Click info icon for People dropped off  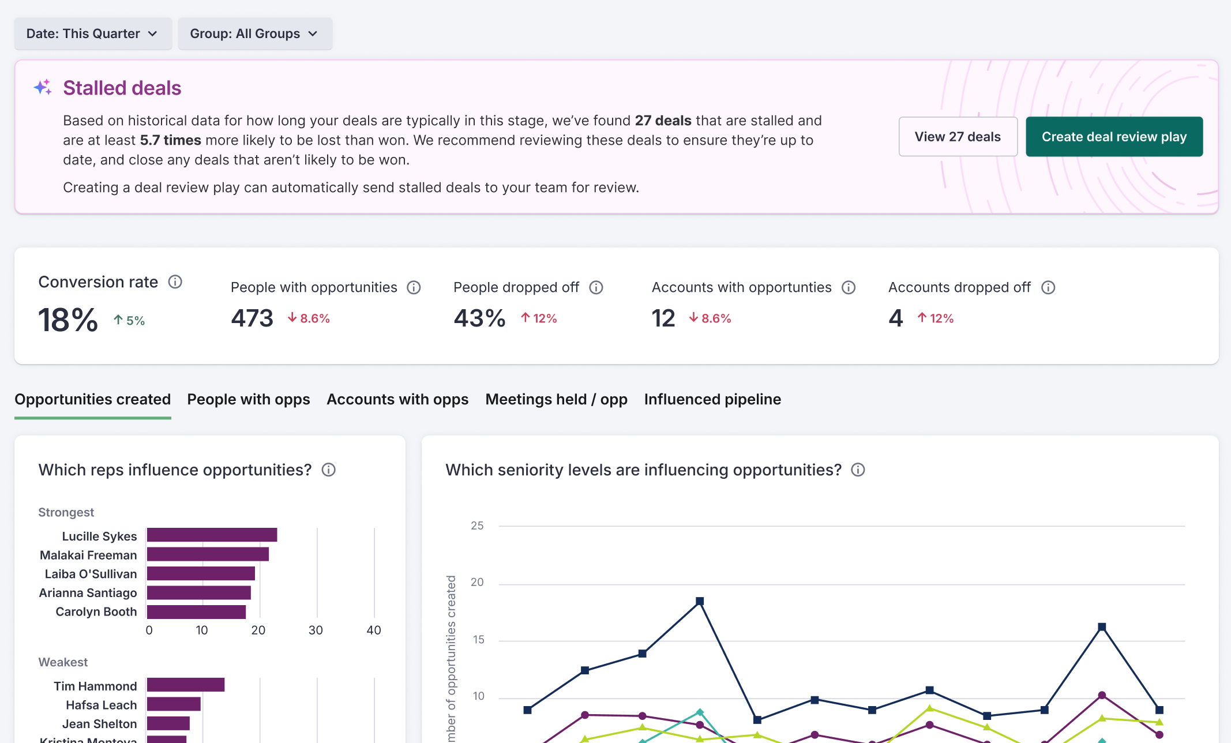point(596,287)
